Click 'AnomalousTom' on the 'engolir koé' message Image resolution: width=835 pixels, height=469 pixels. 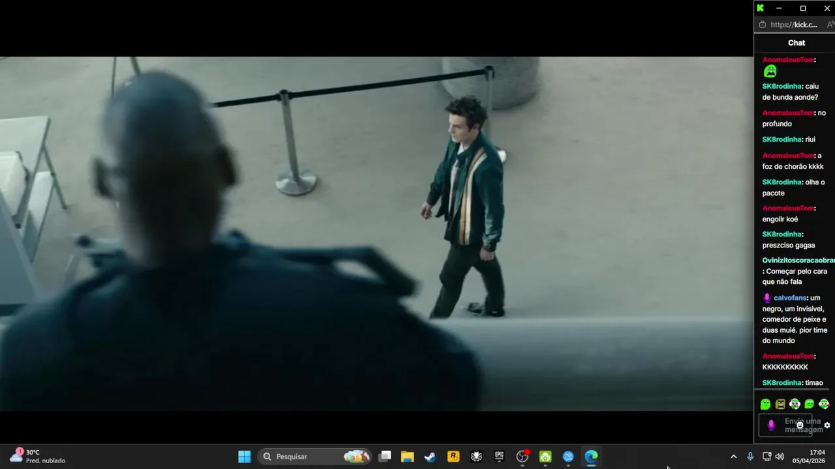pos(789,208)
